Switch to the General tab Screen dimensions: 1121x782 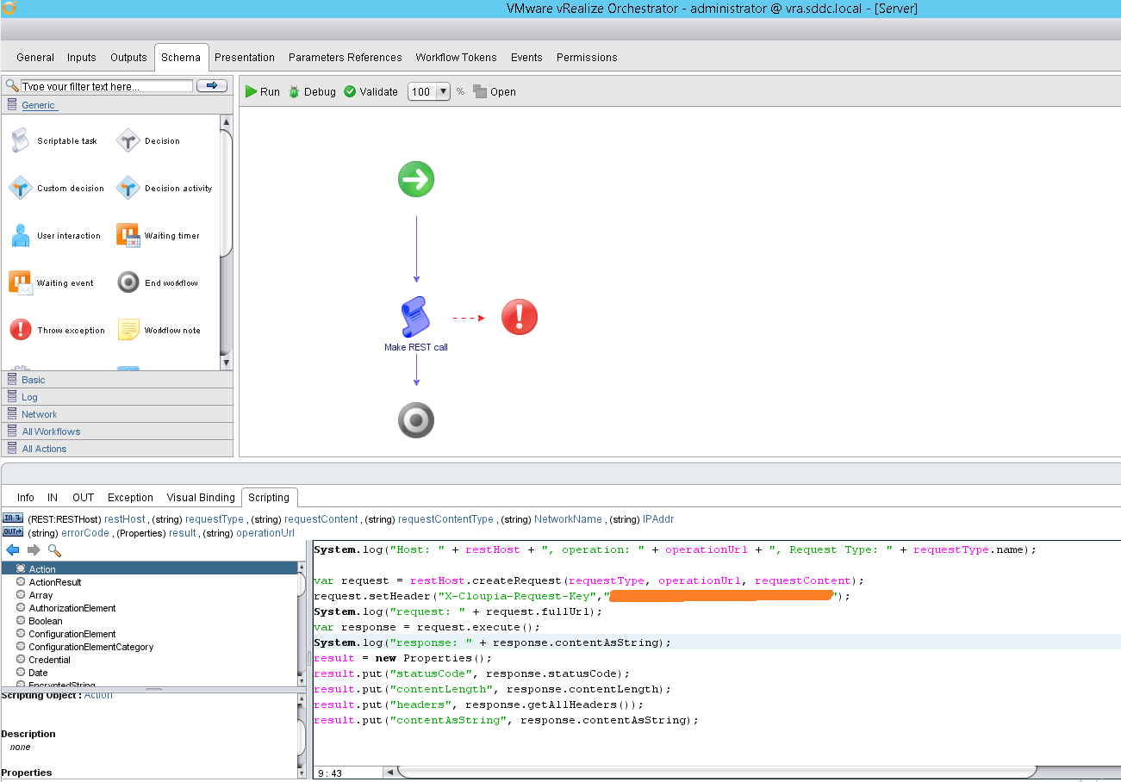point(35,57)
